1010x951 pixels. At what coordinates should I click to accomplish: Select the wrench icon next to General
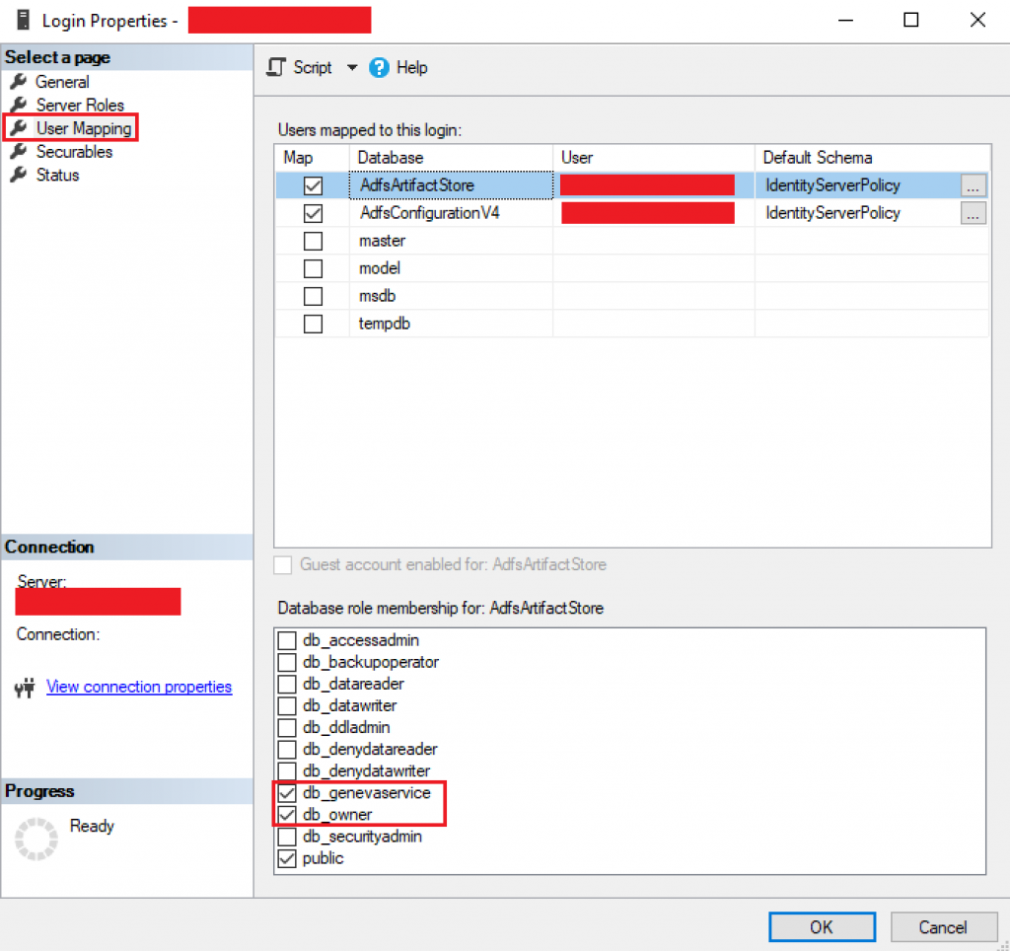tap(19, 81)
